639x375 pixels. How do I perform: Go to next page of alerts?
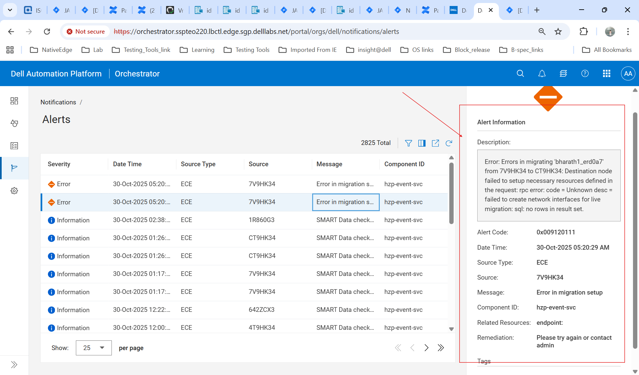[x=426, y=348]
